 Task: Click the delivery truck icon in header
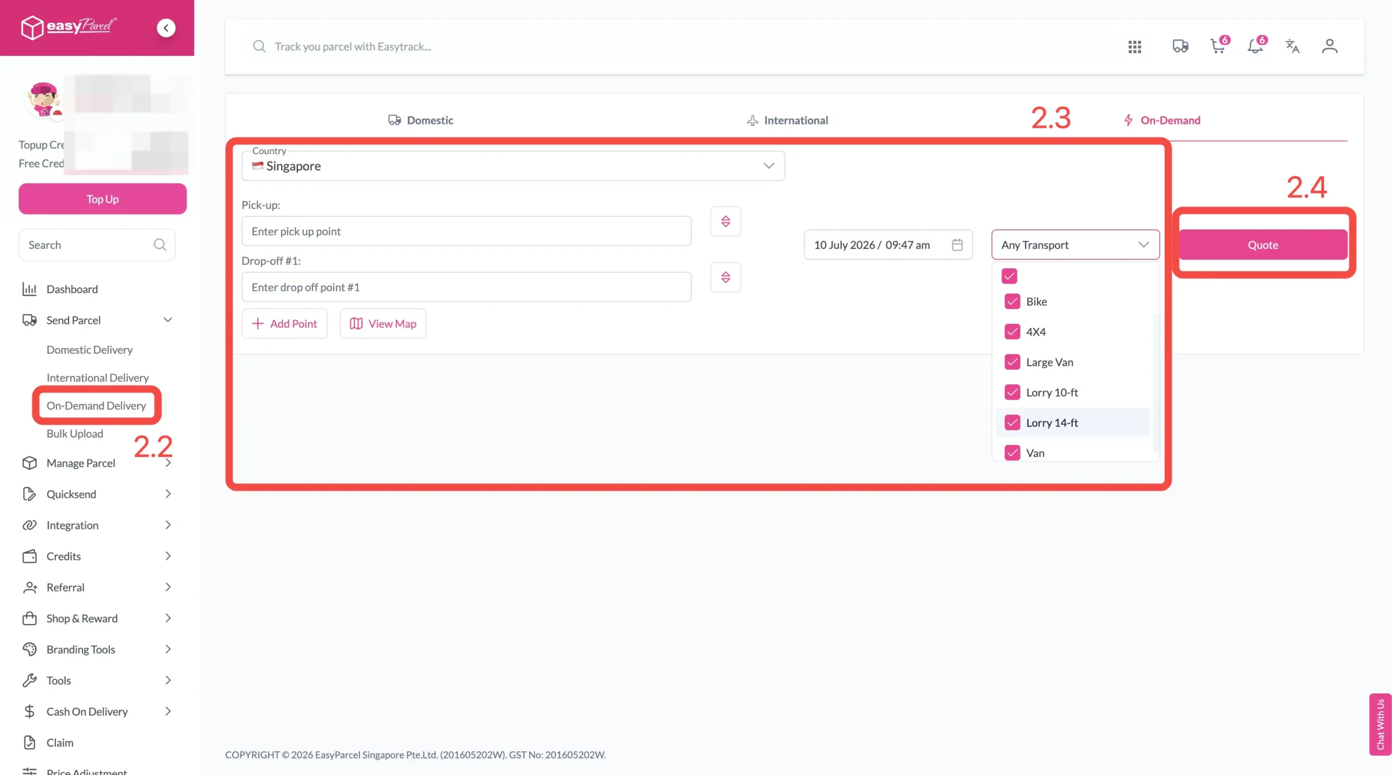[1180, 46]
